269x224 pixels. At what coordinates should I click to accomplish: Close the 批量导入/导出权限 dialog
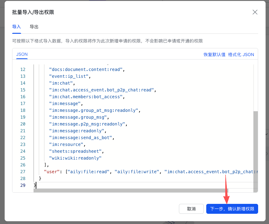[x=255, y=12]
